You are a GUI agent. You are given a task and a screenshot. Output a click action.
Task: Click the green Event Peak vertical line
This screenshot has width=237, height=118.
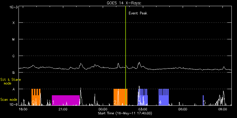(x=126, y=56)
